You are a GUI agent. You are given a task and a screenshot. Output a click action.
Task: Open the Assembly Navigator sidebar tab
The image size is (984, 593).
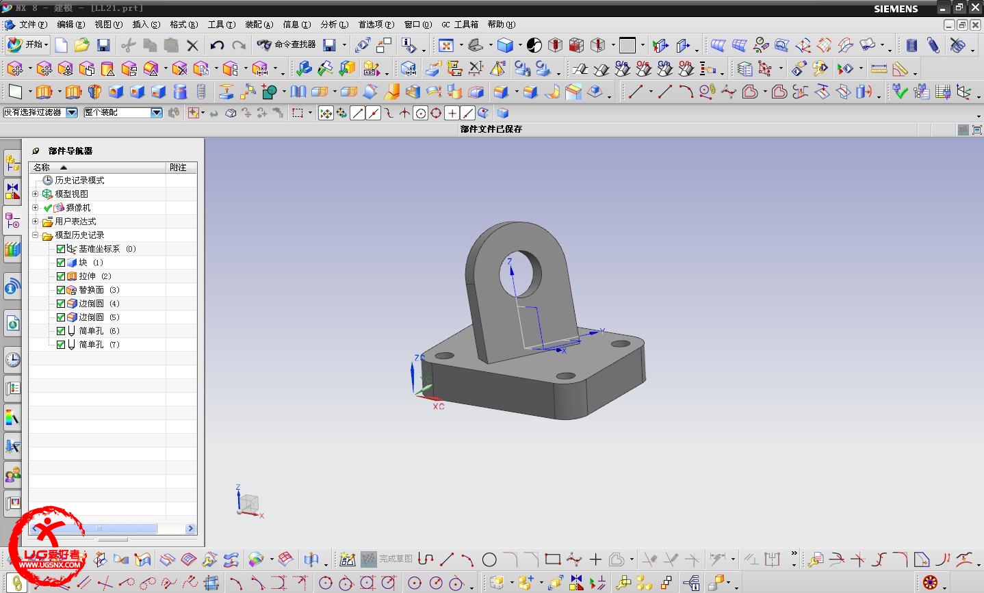[12, 163]
